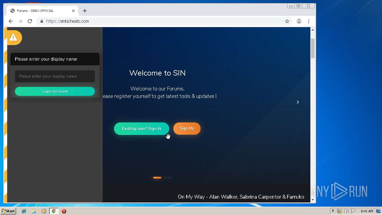
Task: Click the Sign Up button
Action: pos(187,128)
